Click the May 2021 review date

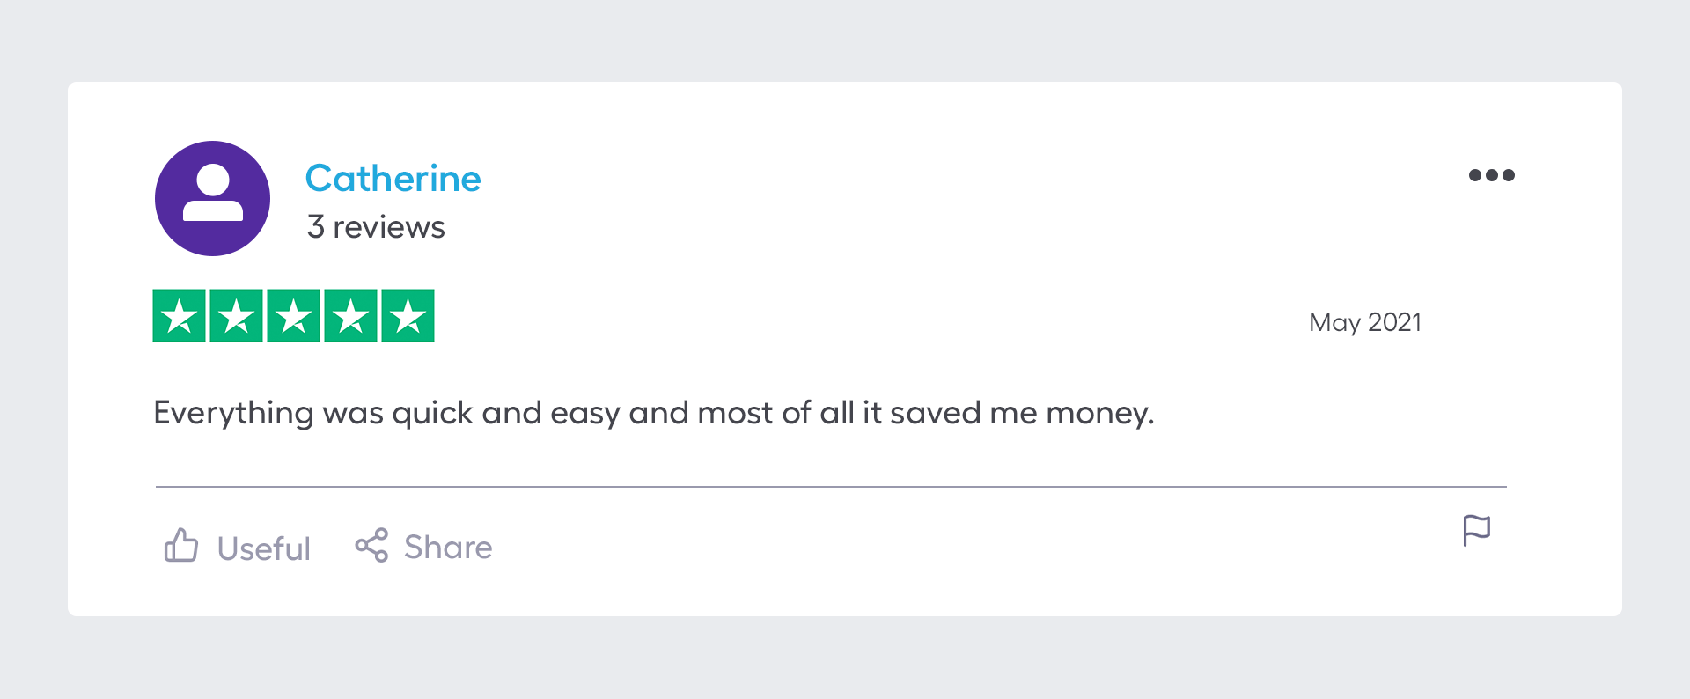(x=1364, y=322)
